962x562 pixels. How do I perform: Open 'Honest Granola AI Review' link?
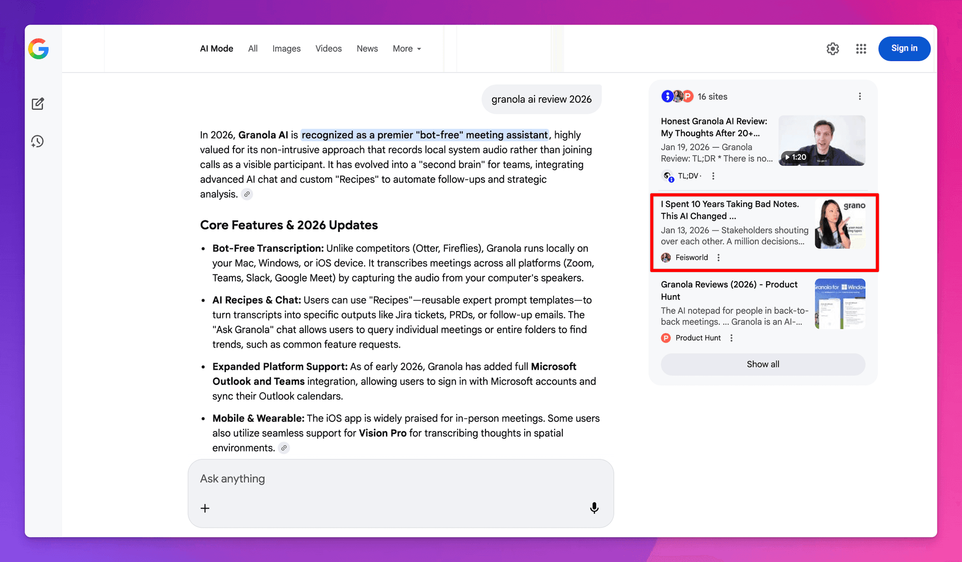click(x=714, y=127)
